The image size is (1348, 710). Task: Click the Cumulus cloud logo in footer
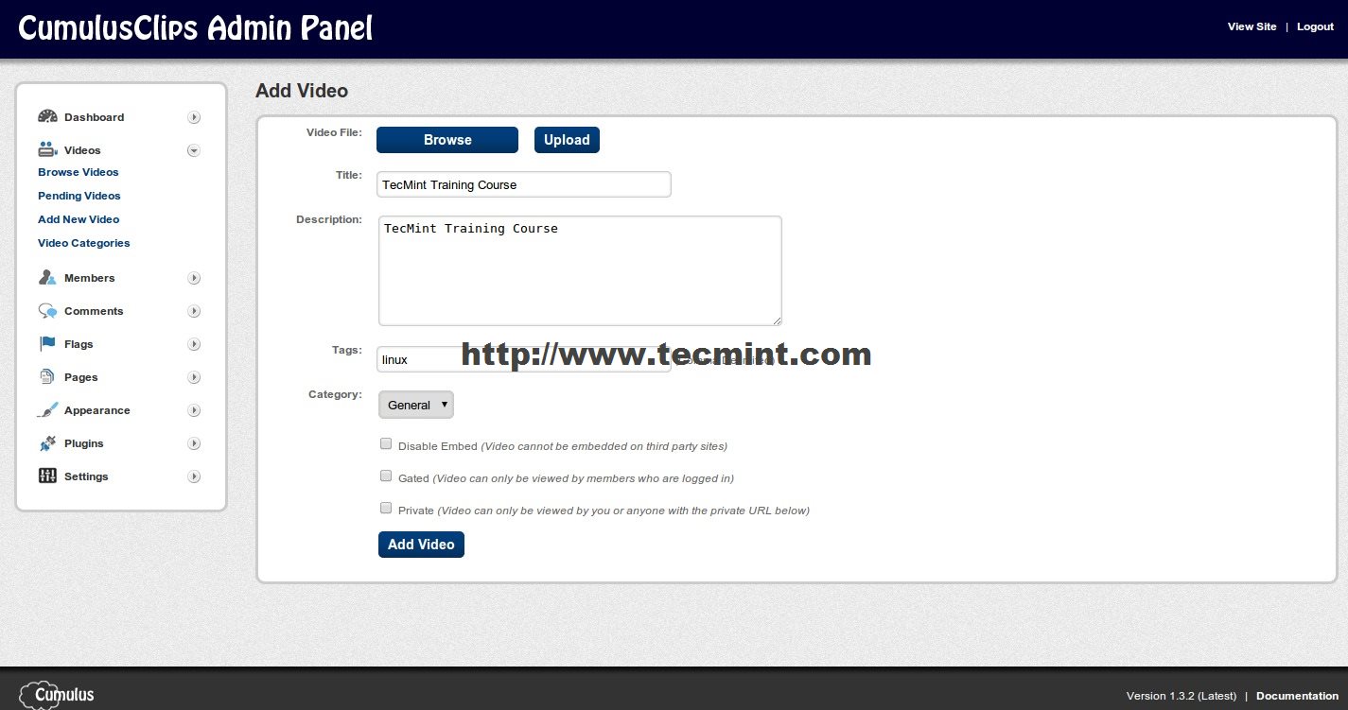click(57, 695)
